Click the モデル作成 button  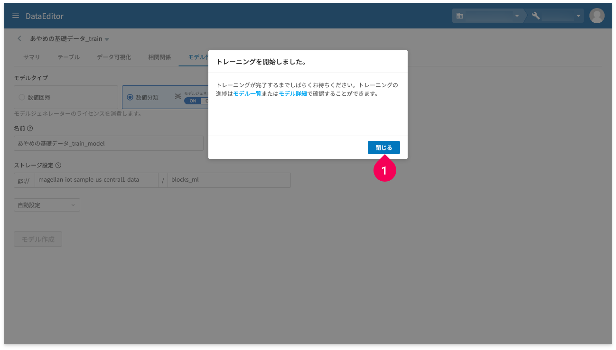point(38,239)
